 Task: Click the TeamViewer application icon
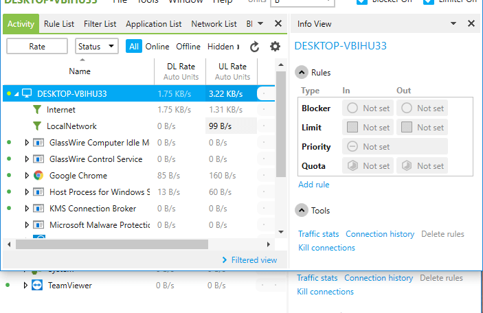[37, 286]
